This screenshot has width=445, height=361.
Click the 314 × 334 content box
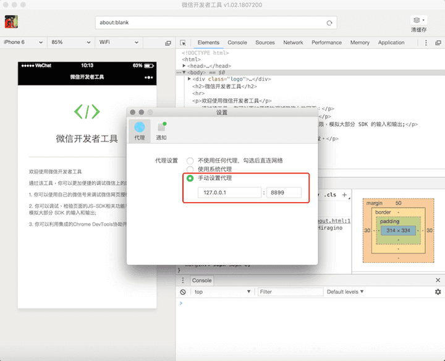pyautogui.click(x=398, y=231)
